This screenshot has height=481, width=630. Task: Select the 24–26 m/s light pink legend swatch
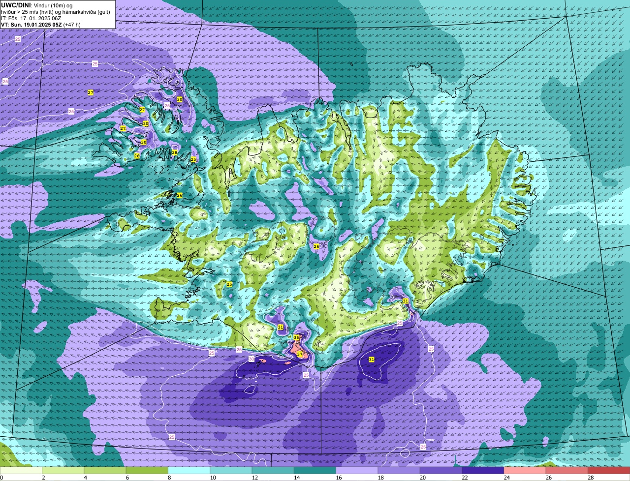coord(525,471)
